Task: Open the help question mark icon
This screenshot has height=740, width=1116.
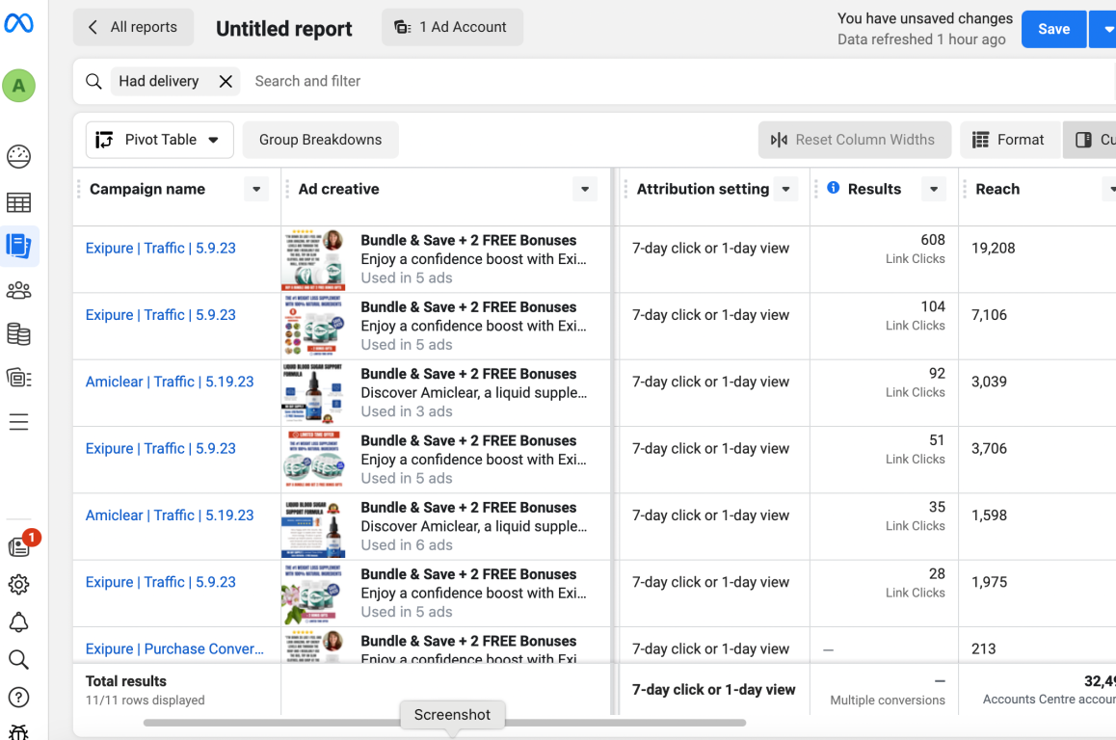Action: (x=18, y=698)
